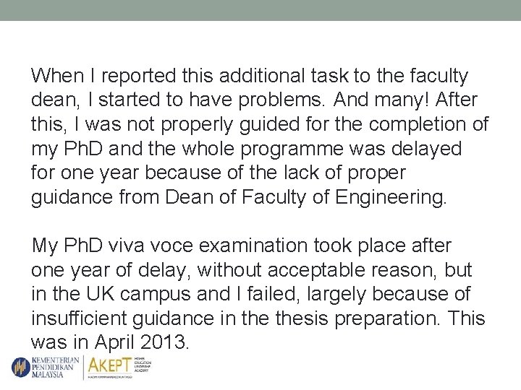Click the "Kementerian Pendidikan Malaysia" logo text

(x=53, y=366)
